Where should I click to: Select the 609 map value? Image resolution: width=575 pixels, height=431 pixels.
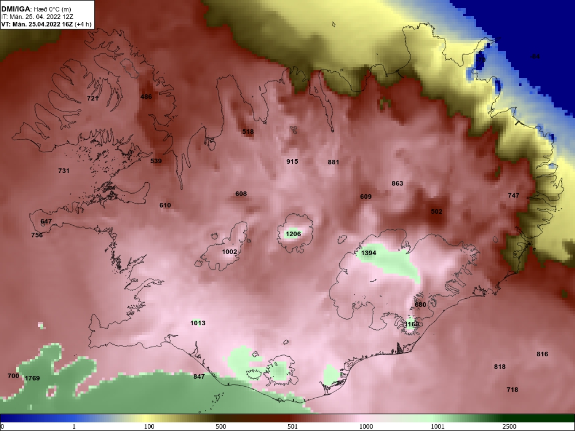pos(366,197)
